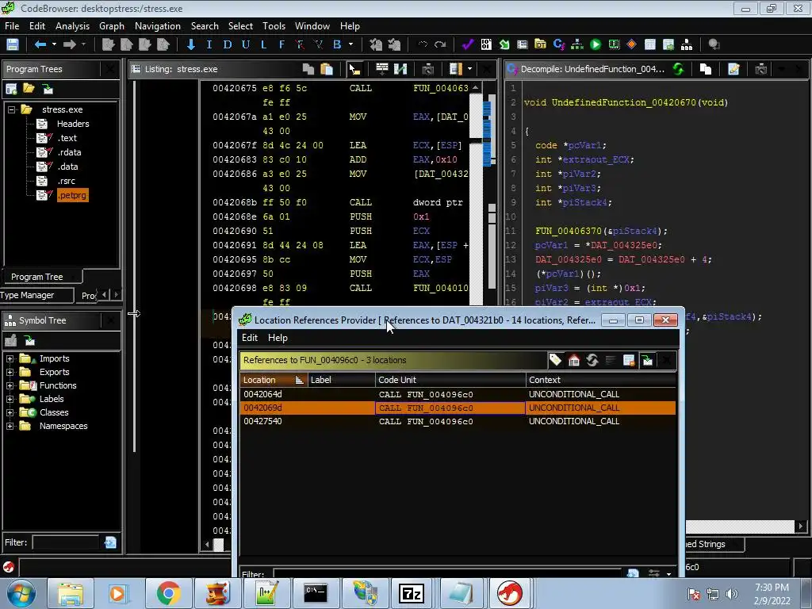Image resolution: width=812 pixels, height=609 pixels.
Task: Open the Tools menu
Action: (274, 26)
